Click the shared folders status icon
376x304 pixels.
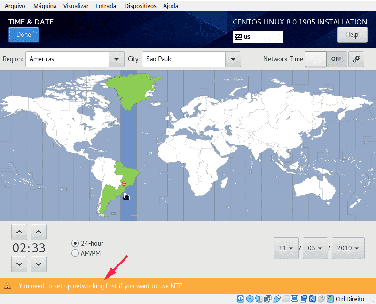(x=285, y=299)
